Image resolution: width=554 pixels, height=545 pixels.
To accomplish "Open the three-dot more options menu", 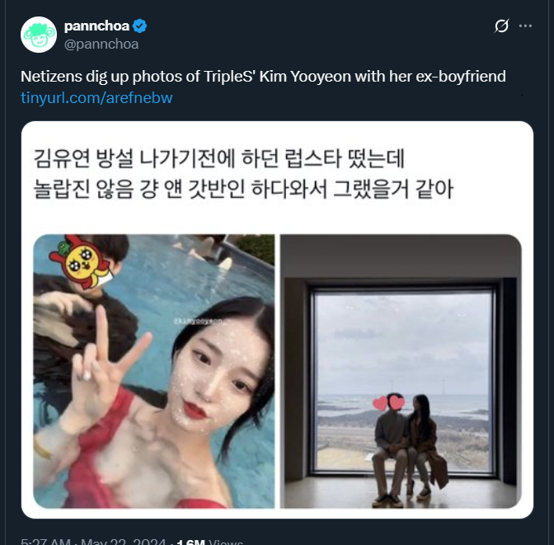I will pyautogui.click(x=525, y=26).
